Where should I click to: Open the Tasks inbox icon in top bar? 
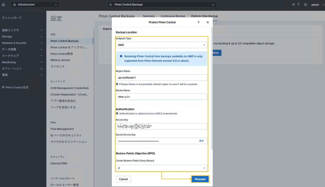293,4
